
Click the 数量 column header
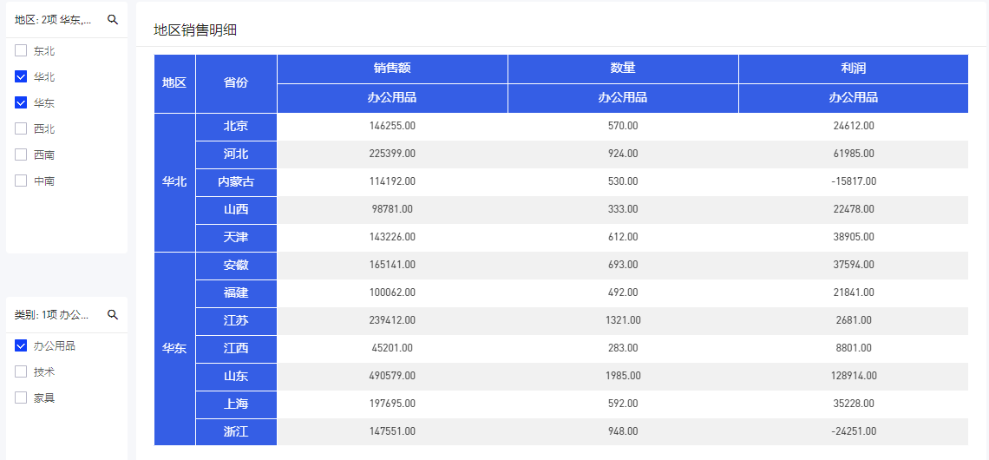point(623,69)
